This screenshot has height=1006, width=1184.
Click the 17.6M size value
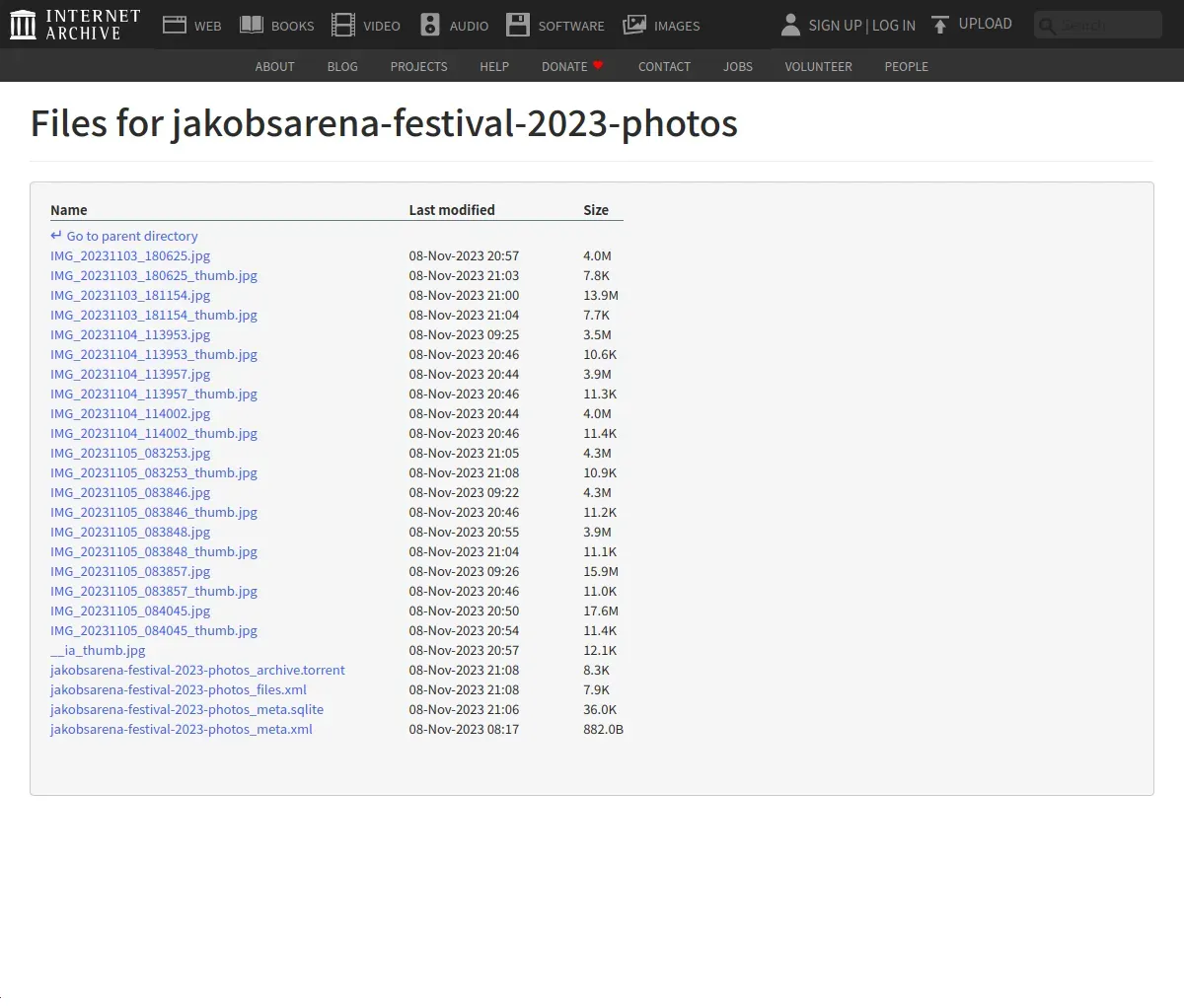click(x=601, y=611)
